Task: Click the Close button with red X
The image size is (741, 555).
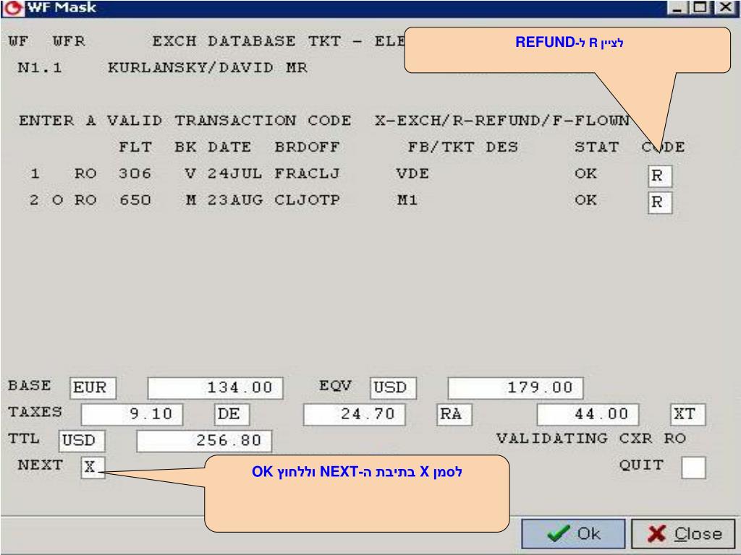Action: click(x=683, y=534)
